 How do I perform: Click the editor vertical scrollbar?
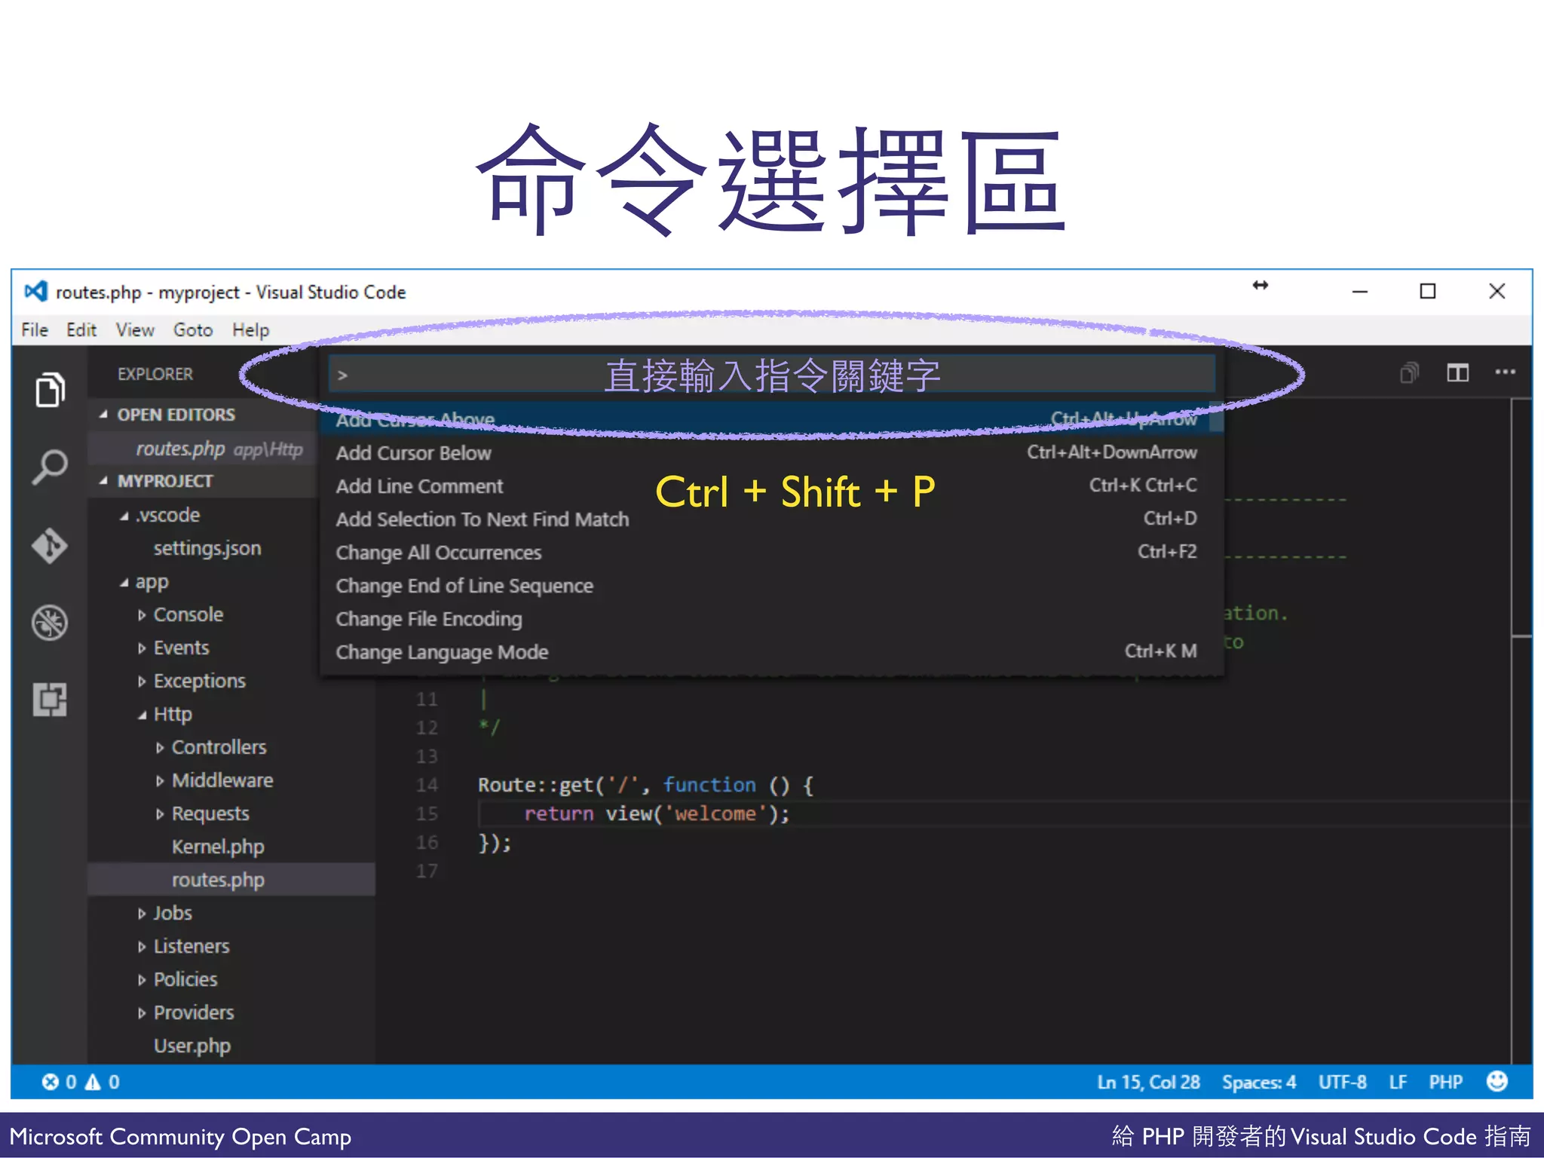(x=1521, y=519)
